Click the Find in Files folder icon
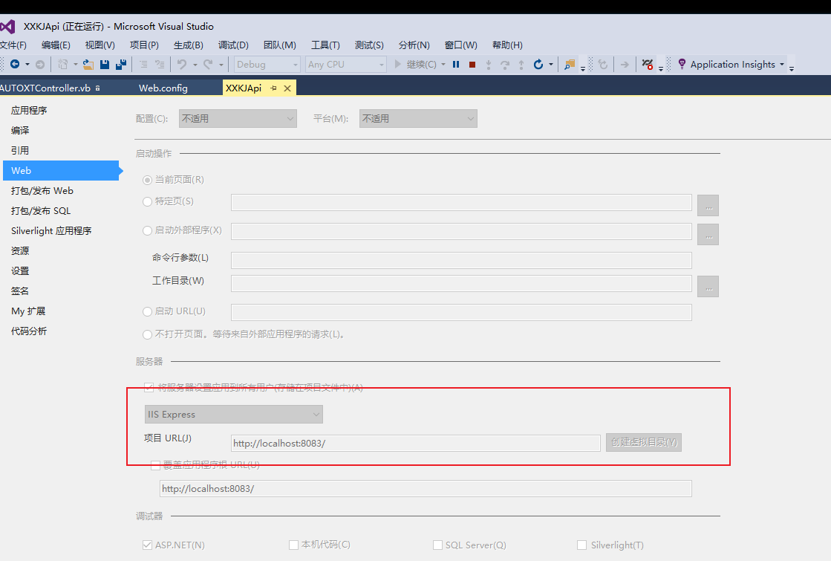Image resolution: width=831 pixels, height=561 pixels. click(x=569, y=64)
